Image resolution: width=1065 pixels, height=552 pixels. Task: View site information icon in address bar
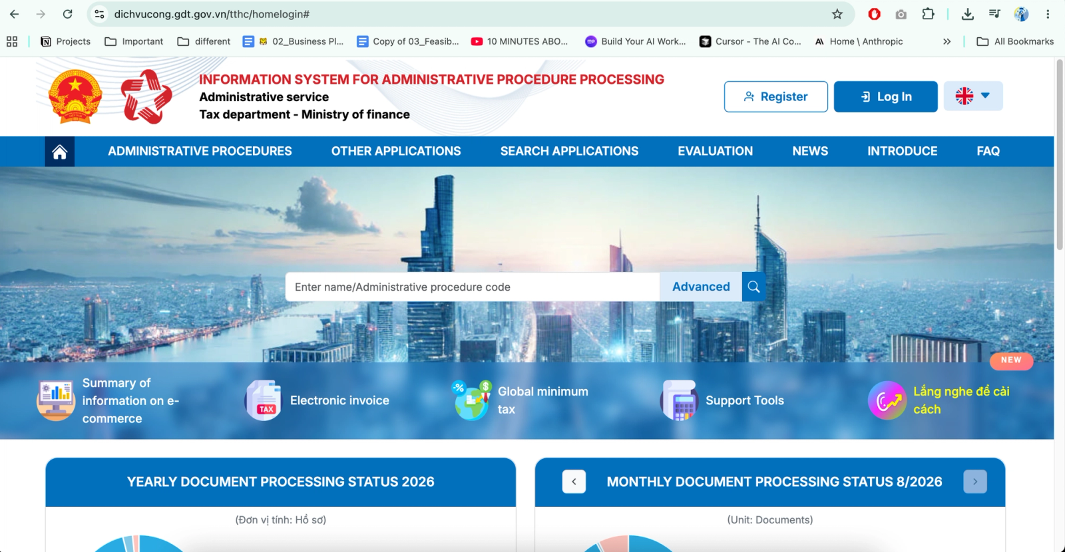pos(100,14)
